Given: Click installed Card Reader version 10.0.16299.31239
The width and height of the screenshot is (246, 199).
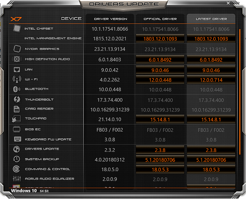Looking at the screenshot, I should 110,110.
